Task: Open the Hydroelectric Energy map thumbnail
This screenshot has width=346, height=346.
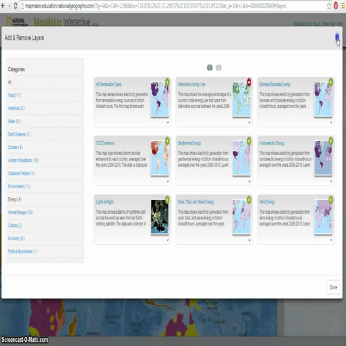Action: tap(323, 158)
